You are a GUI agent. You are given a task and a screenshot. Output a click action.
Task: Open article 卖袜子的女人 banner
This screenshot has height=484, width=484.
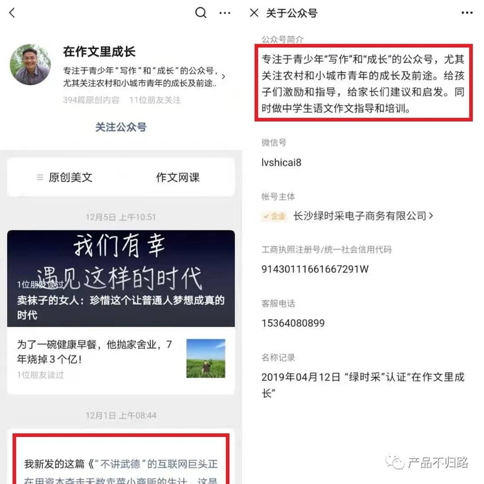(121, 279)
